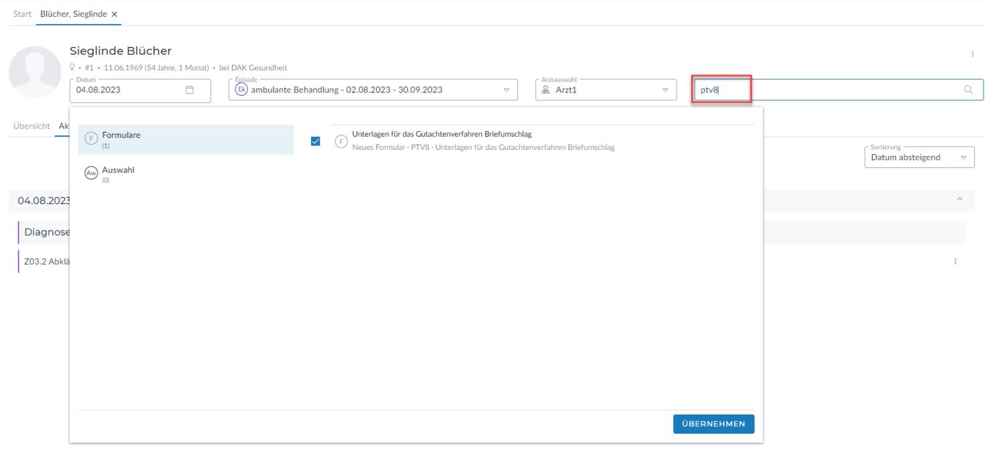Select the Formulare category
Viewport: 987px width, 458px height.
185,139
